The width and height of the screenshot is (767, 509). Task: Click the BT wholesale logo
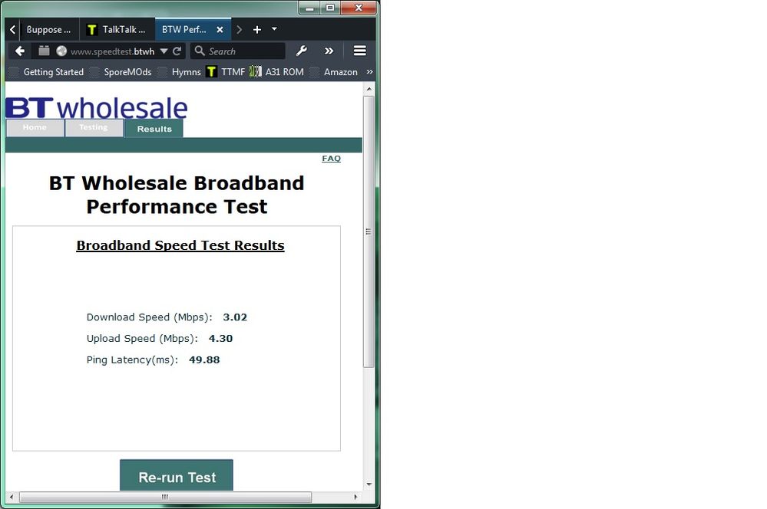[x=97, y=108]
